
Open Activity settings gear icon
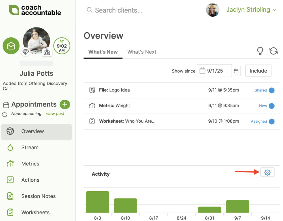[x=267, y=173]
